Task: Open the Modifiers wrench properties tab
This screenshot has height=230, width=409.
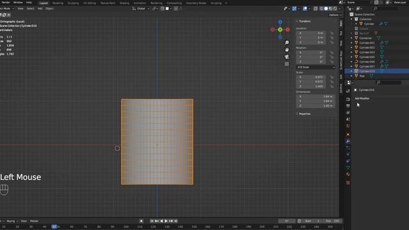Action: point(348,141)
